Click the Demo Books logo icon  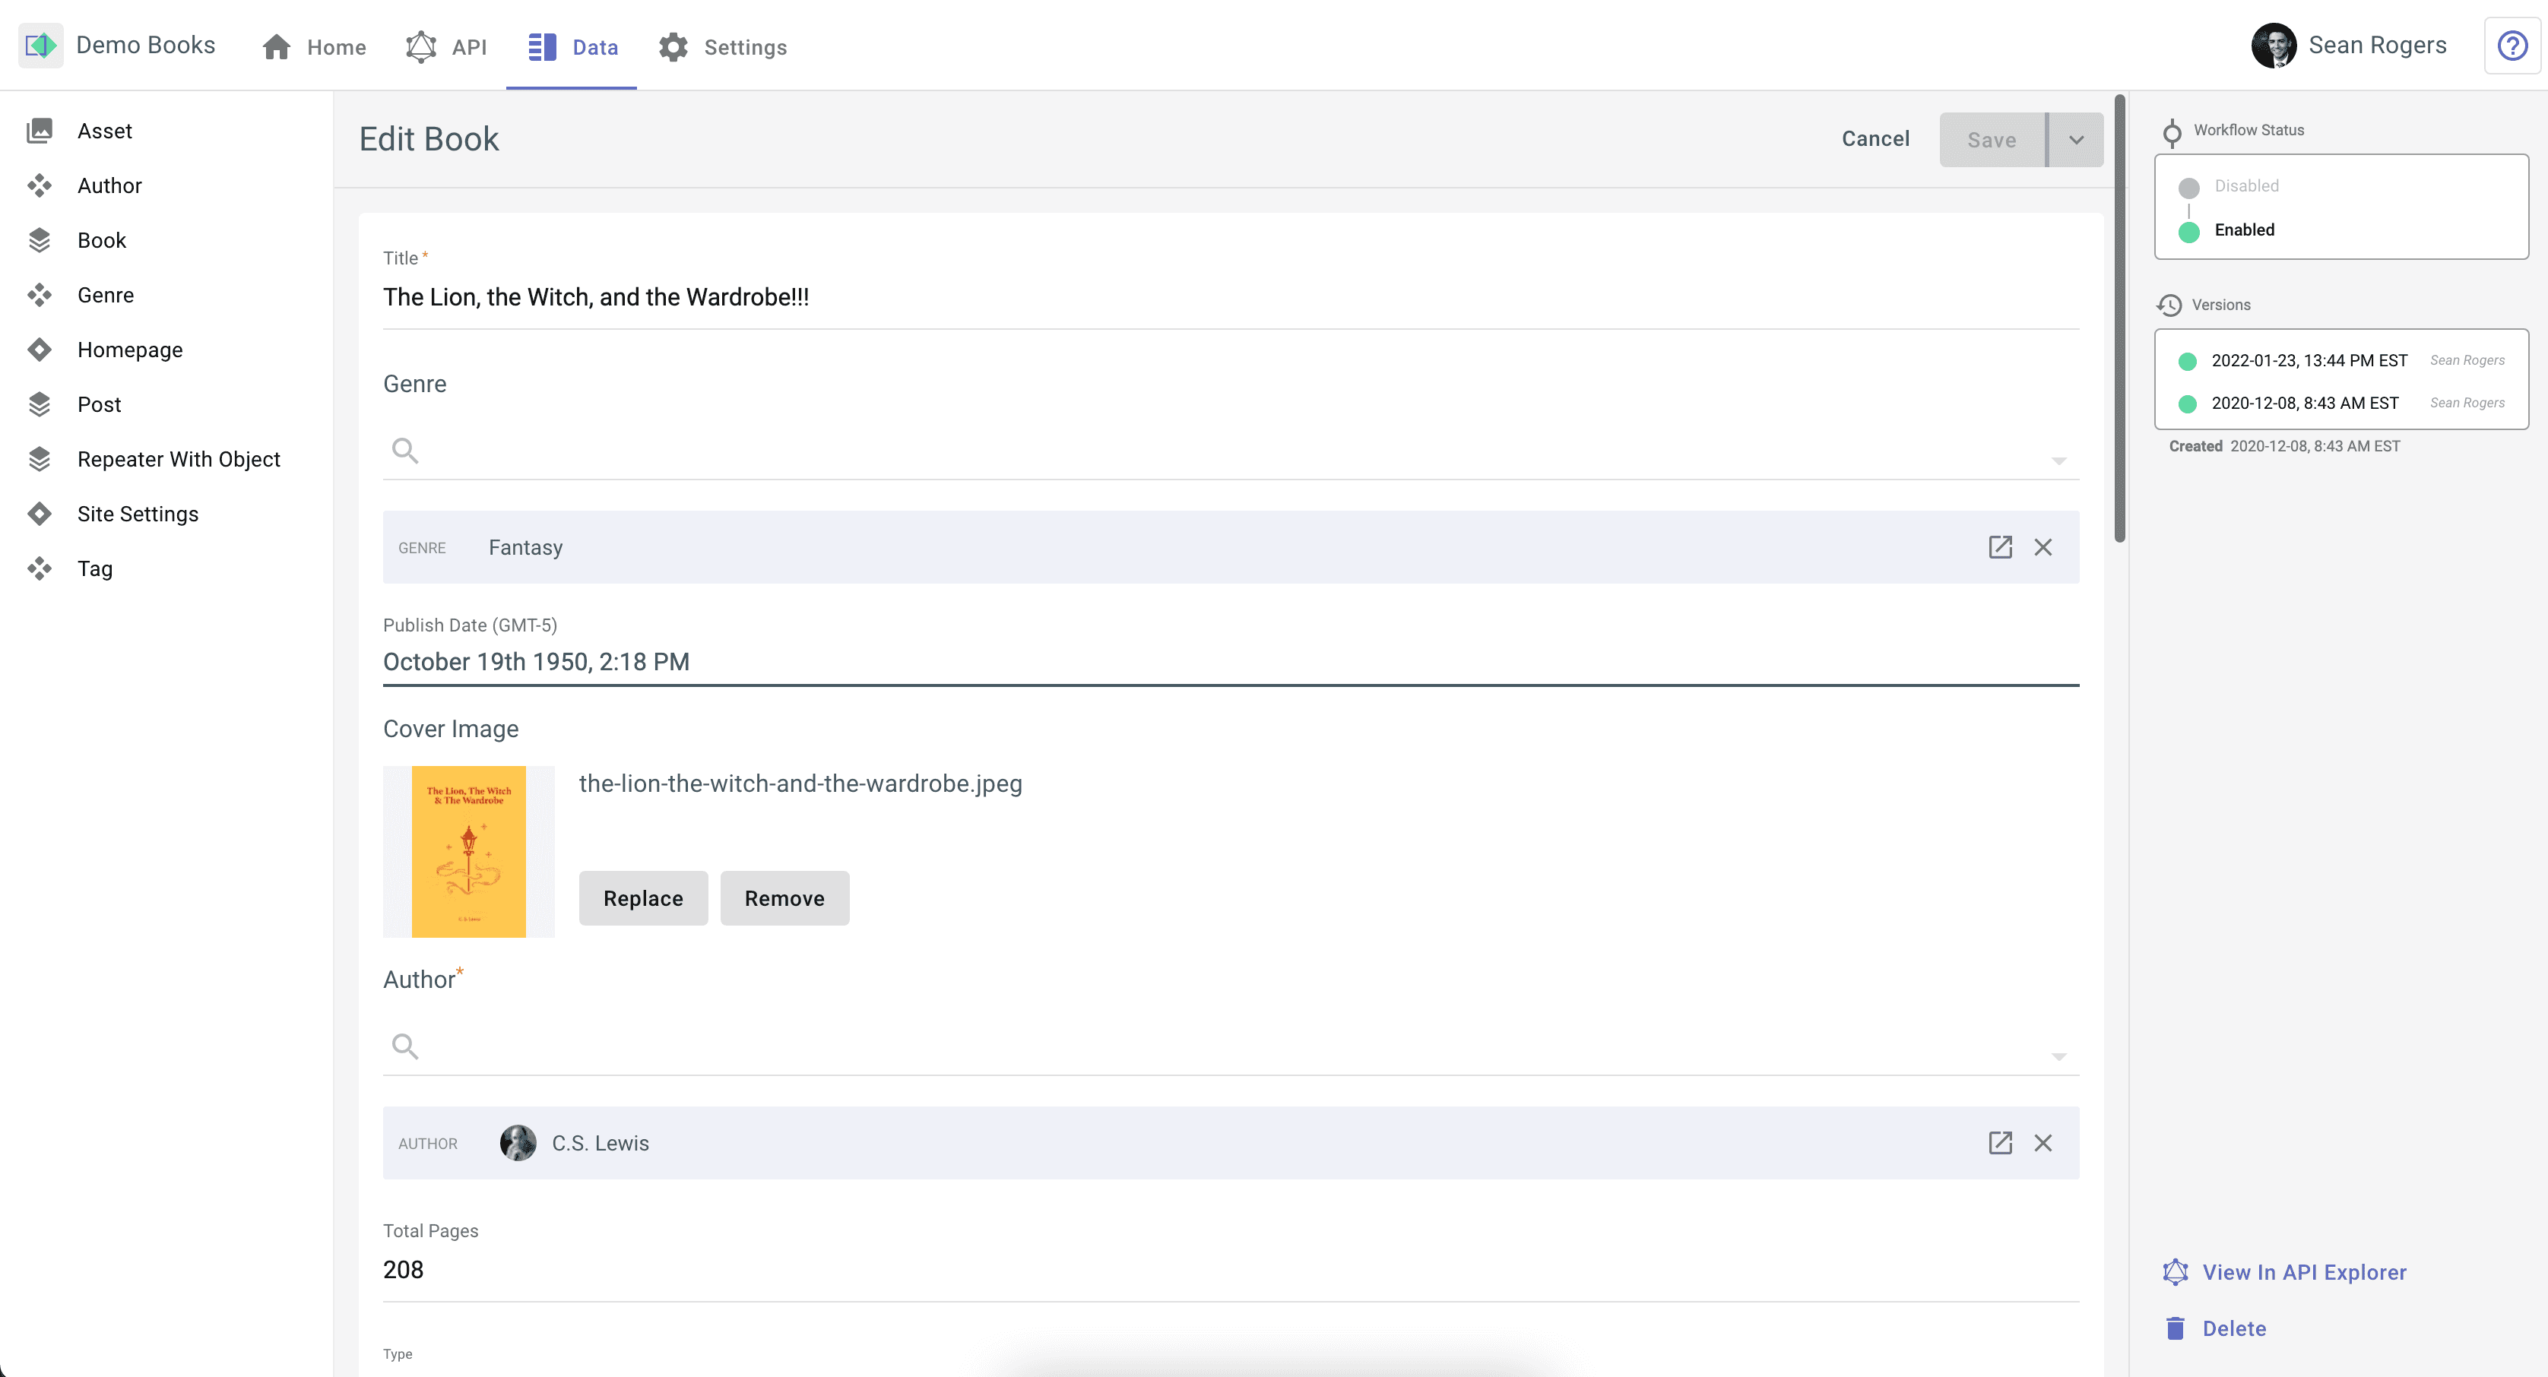click(x=40, y=46)
